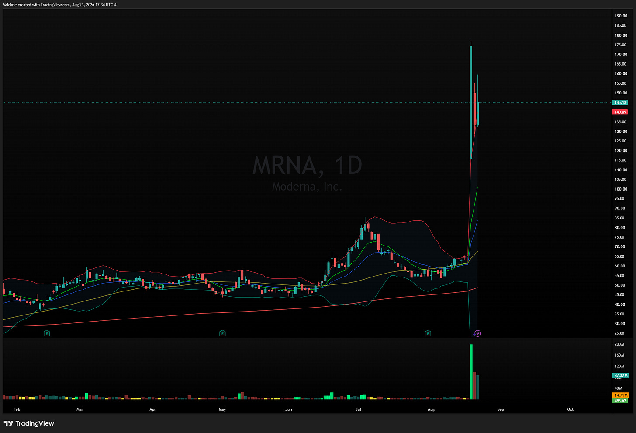Click the MRNA, 1D watermark text
Viewport: 636px width, 433px height.
click(x=308, y=166)
